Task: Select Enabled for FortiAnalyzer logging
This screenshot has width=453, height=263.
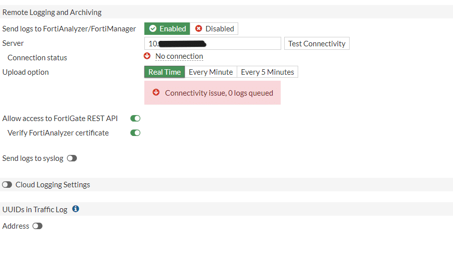Action: [x=167, y=29]
